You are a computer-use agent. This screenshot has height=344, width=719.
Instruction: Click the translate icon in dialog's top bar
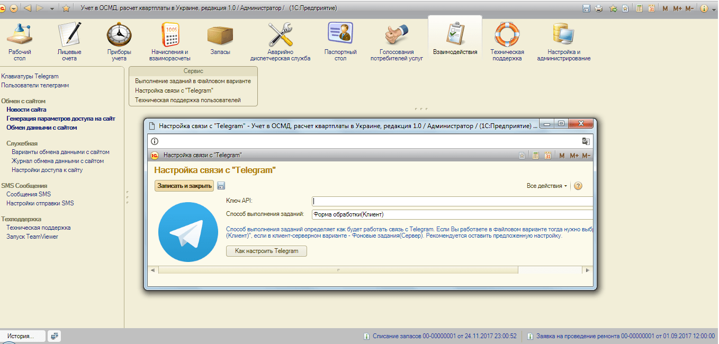click(x=586, y=141)
